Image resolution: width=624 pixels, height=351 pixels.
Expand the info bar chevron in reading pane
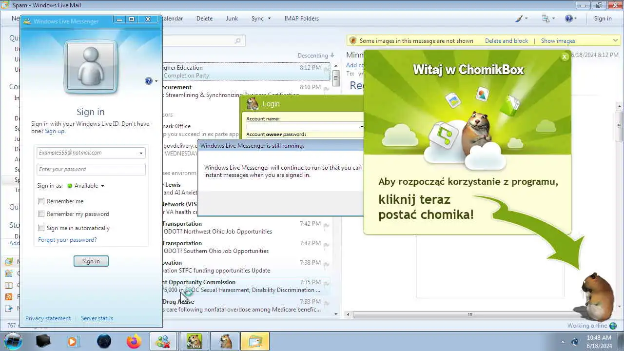[616, 40]
